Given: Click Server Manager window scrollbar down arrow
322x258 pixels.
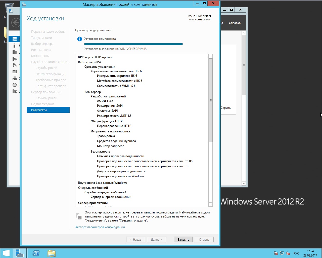Looking at the screenshot, I should 244,183.
